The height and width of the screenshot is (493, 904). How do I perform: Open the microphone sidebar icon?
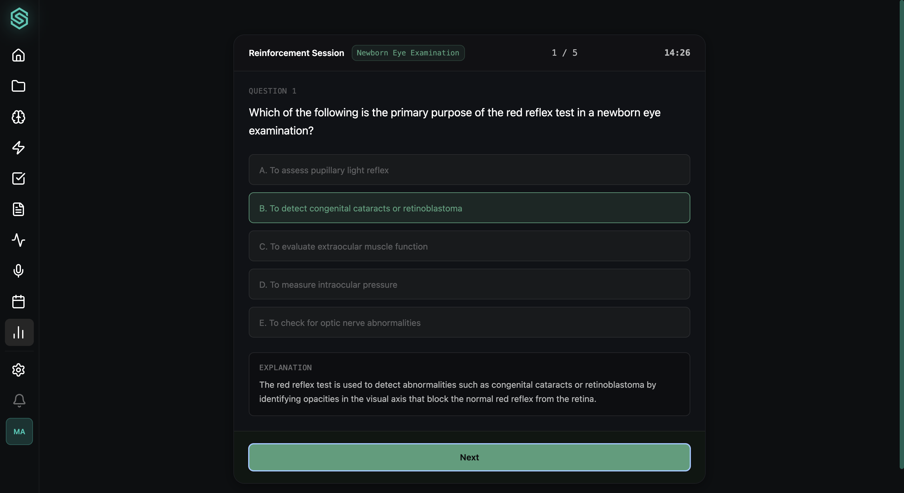(18, 271)
